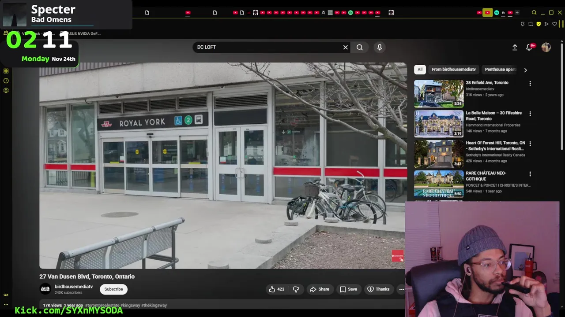This screenshot has height=317, width=565.
Task: Open the YouTube notifications bell
Action: (529, 47)
